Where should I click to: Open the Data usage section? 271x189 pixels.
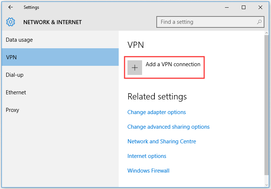tap(60, 40)
